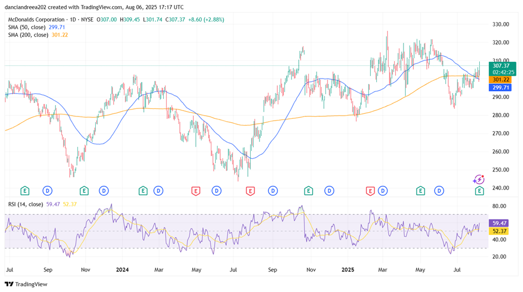Click the dividend marker above Mar 2024
This screenshot has width=523, height=292.
coord(159,191)
